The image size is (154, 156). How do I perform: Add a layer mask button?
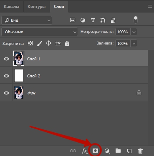coord(95,151)
